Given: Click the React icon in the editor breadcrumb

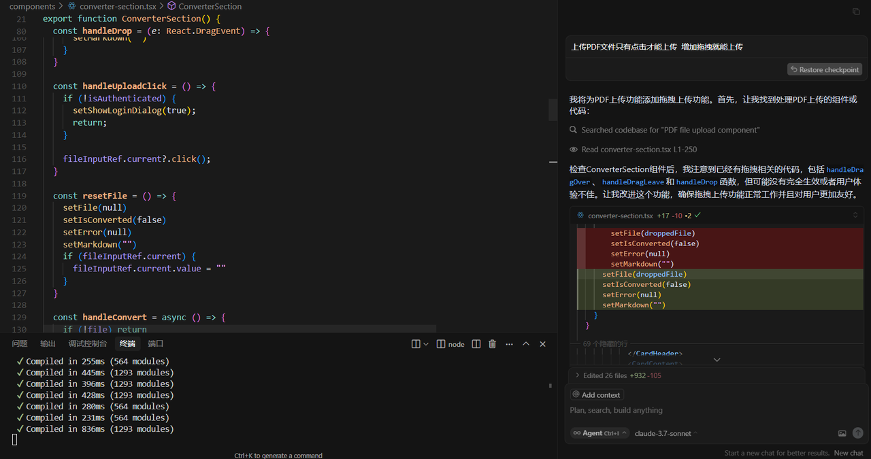Looking at the screenshot, I should (72, 6).
